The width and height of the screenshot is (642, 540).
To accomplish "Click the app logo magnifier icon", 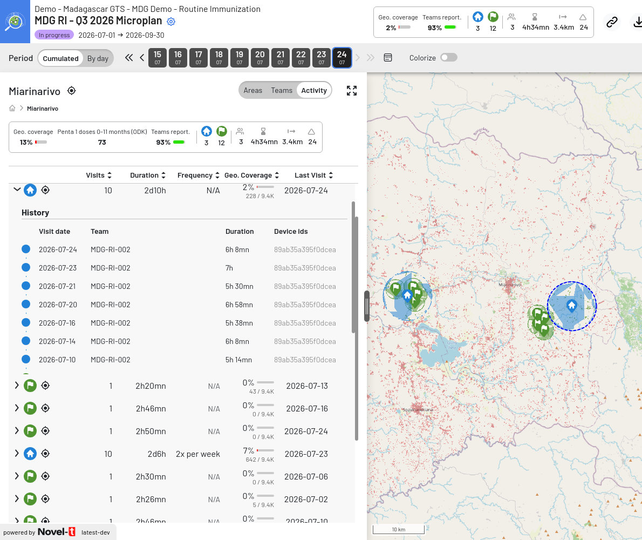I will (x=15, y=21).
